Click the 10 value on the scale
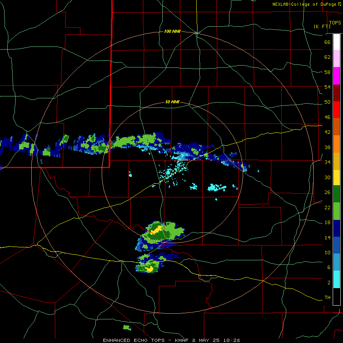This screenshot has width=343, height=343. point(327,253)
